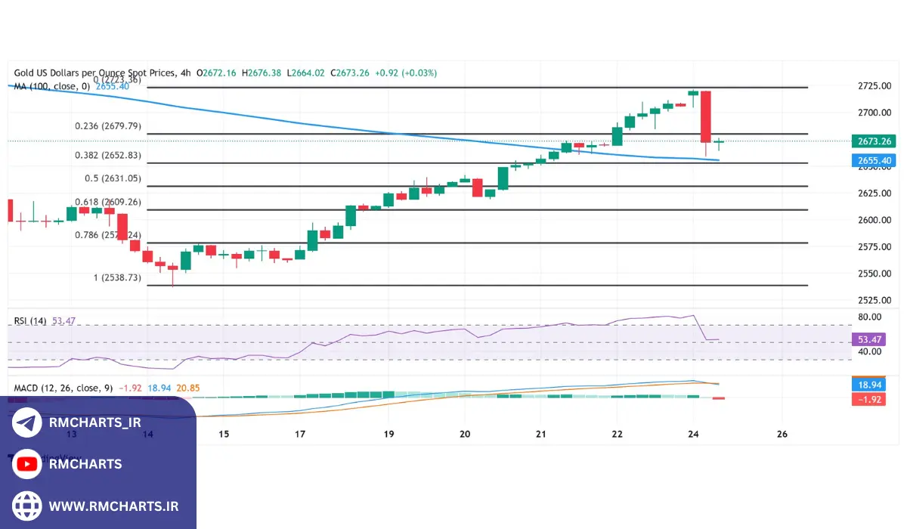Click the RMCHARTS label beside the YouTube icon
The height and width of the screenshot is (529, 907).
pyautogui.click(x=85, y=464)
